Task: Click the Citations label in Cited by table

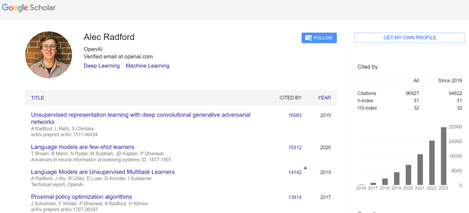Action: (x=367, y=93)
